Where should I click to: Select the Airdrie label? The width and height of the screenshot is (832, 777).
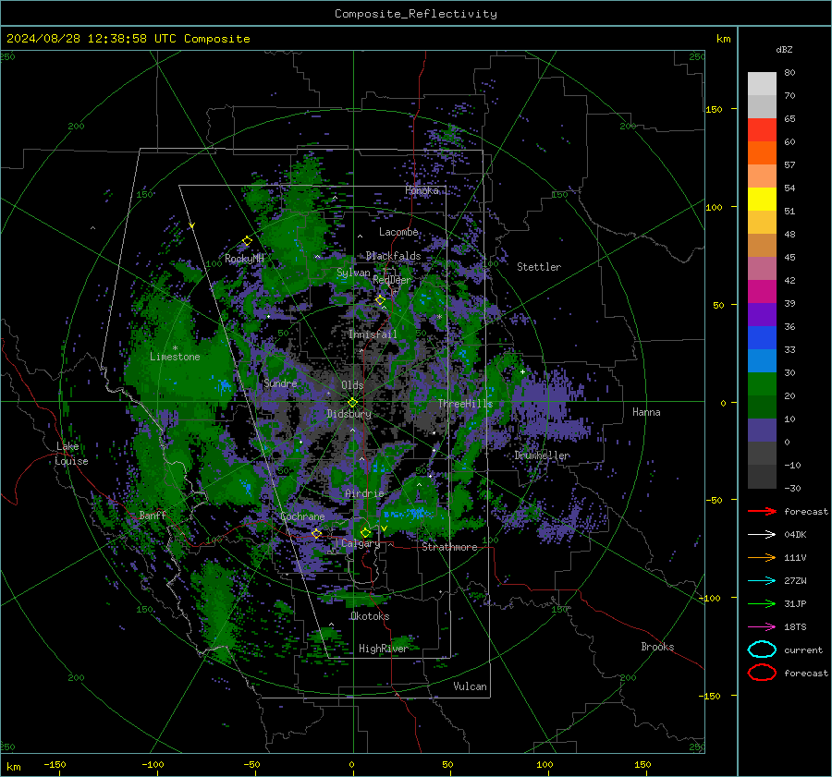(364, 493)
